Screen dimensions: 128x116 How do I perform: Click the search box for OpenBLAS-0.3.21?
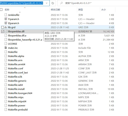pos(93,3)
